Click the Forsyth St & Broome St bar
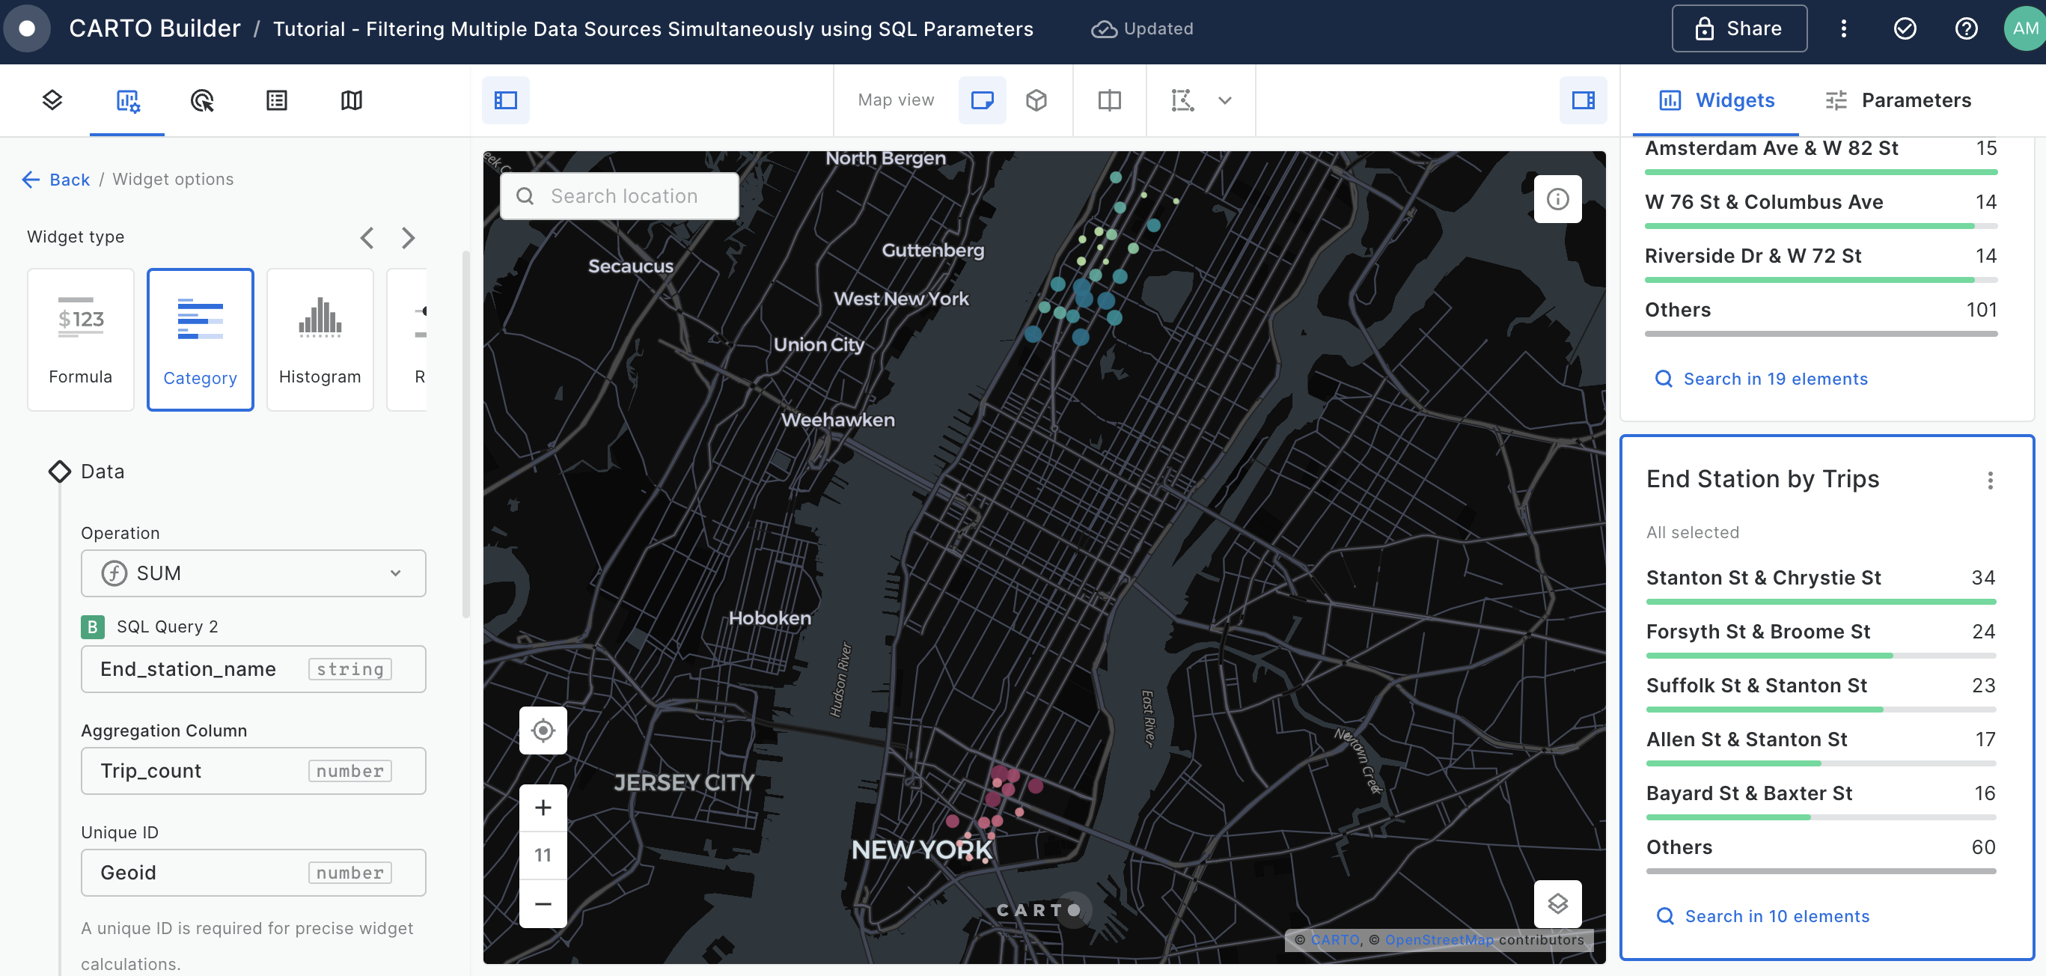This screenshot has width=2046, height=976. pyautogui.click(x=1821, y=656)
